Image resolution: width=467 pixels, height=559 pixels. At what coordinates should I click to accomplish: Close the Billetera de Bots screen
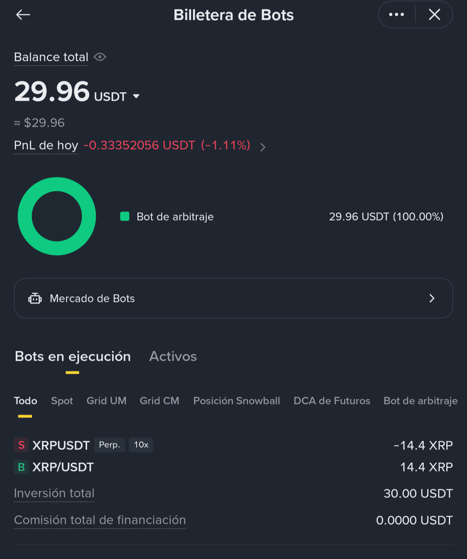click(434, 15)
